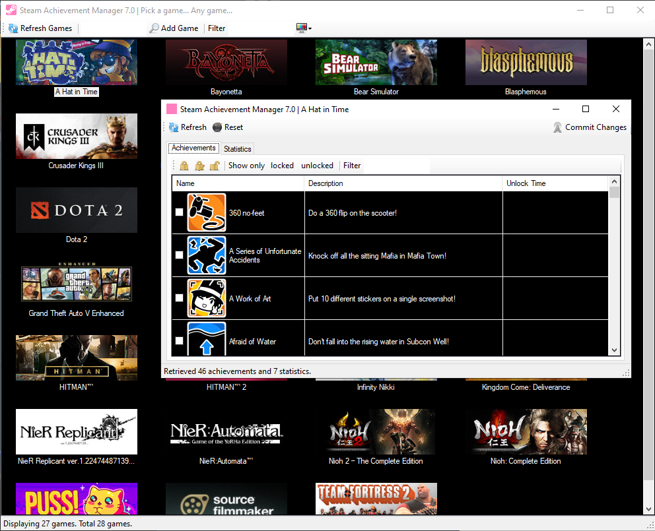Commit Changes to Steam
The height and width of the screenshot is (531, 655).
590,127
